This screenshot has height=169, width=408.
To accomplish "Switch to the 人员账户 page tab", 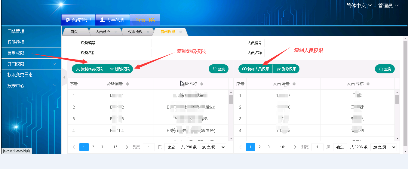I will (103, 32).
